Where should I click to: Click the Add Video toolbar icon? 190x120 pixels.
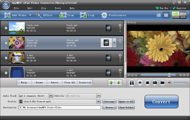click(x=7, y=15)
